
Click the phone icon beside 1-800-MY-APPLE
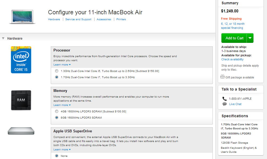[x=225, y=99]
